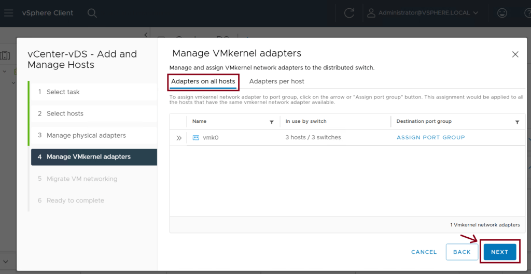531x274 pixels.
Task: Open the vSphere Client hamburger menu
Action: click(x=8, y=13)
